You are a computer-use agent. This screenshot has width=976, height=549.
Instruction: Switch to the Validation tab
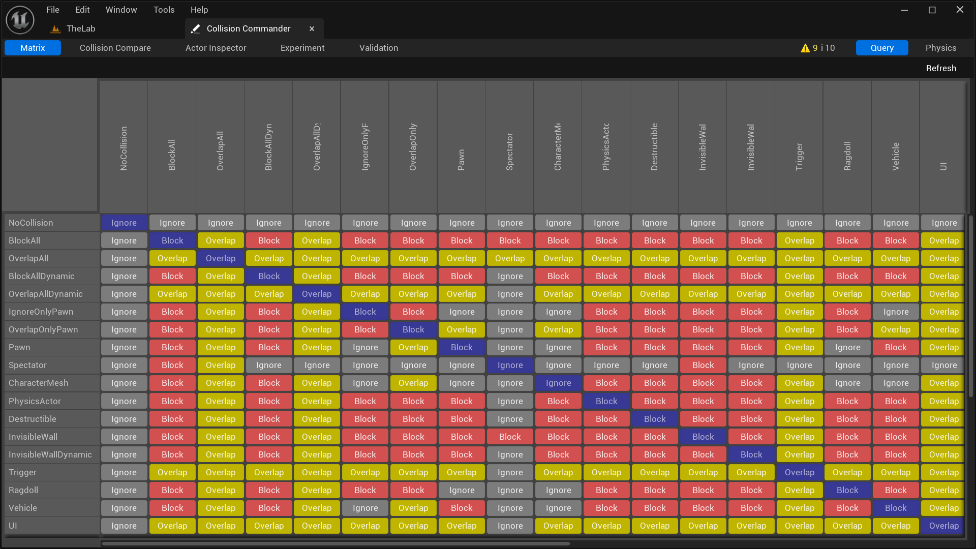click(378, 48)
